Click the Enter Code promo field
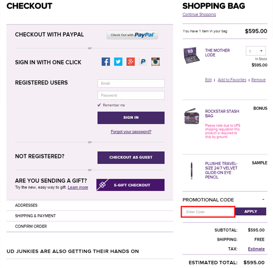The image size is (273, 268). (208, 212)
